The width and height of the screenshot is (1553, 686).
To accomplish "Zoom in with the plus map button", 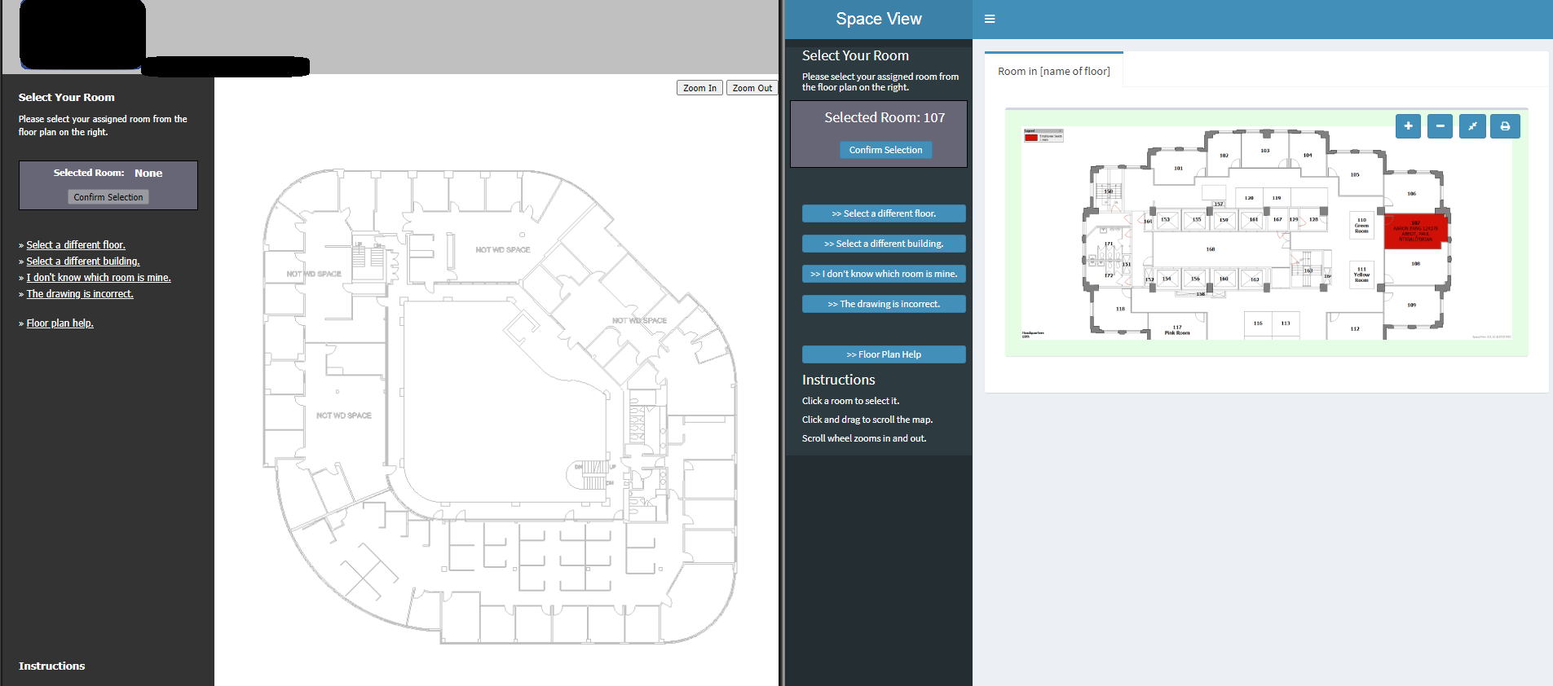I will click(x=1408, y=126).
